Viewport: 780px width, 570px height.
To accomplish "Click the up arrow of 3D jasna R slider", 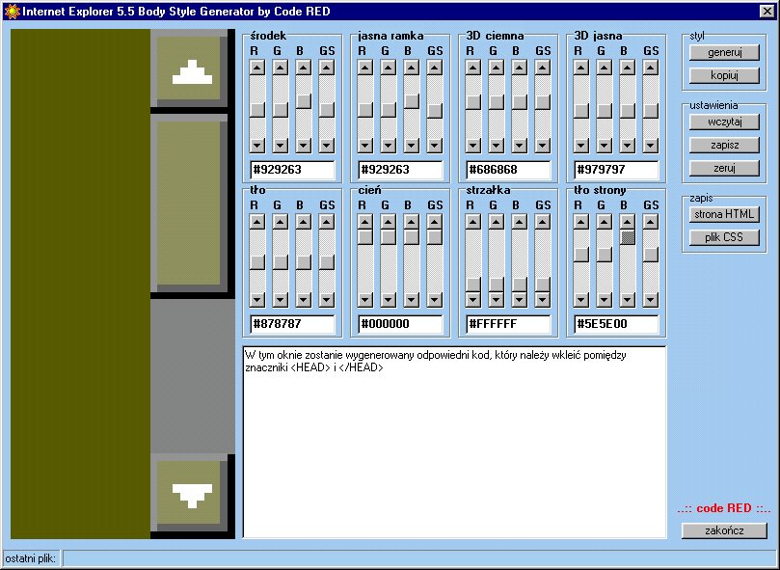I will [581, 68].
